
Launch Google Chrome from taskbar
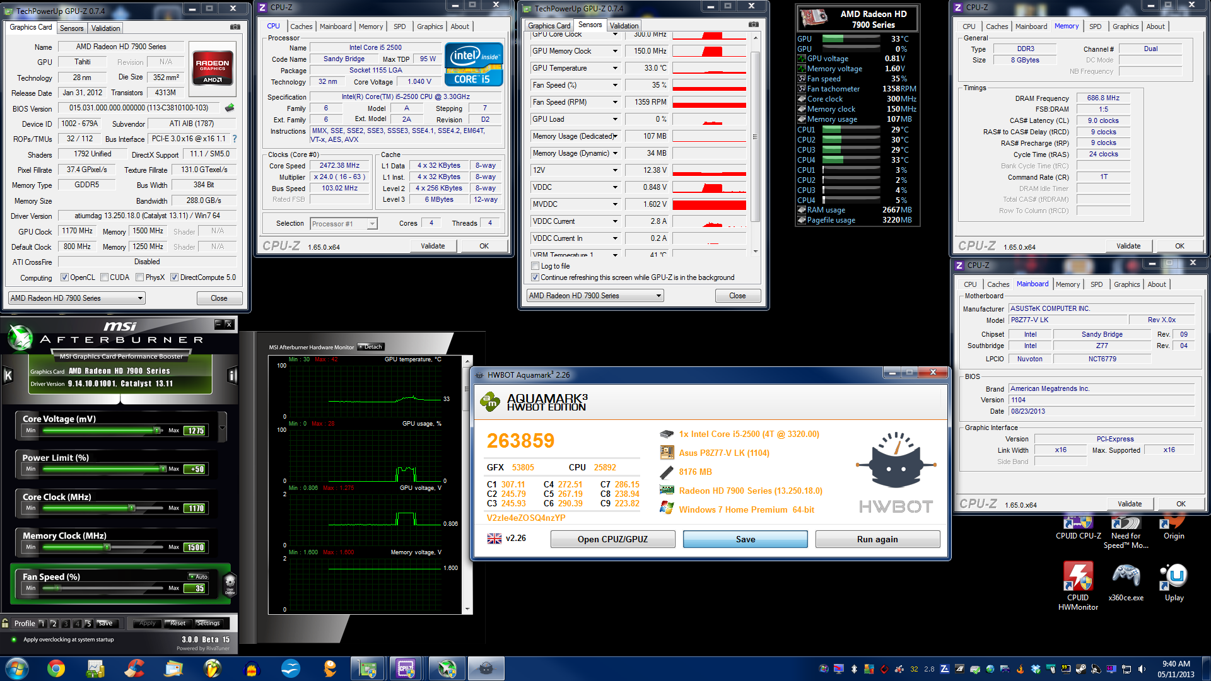[x=56, y=668]
